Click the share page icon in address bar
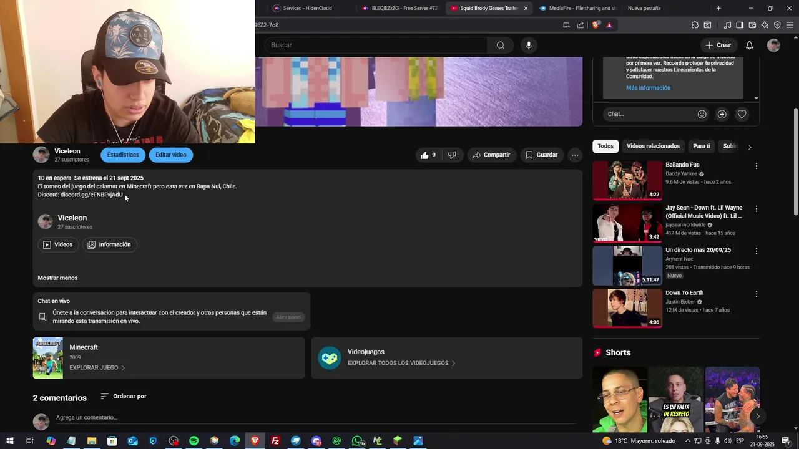This screenshot has height=449, width=799. tap(581, 25)
